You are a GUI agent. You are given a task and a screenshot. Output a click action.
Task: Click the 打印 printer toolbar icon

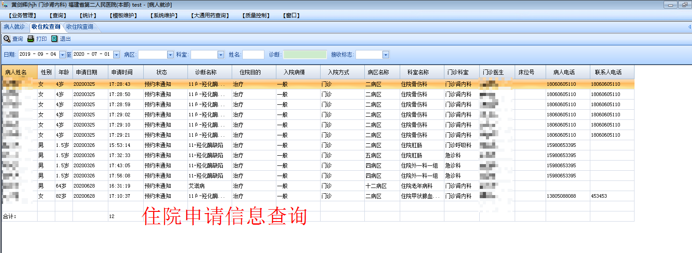(31, 39)
